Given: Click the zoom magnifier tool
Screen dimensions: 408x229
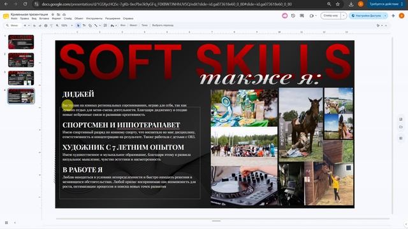Looking at the screenshot, I should [57, 25].
